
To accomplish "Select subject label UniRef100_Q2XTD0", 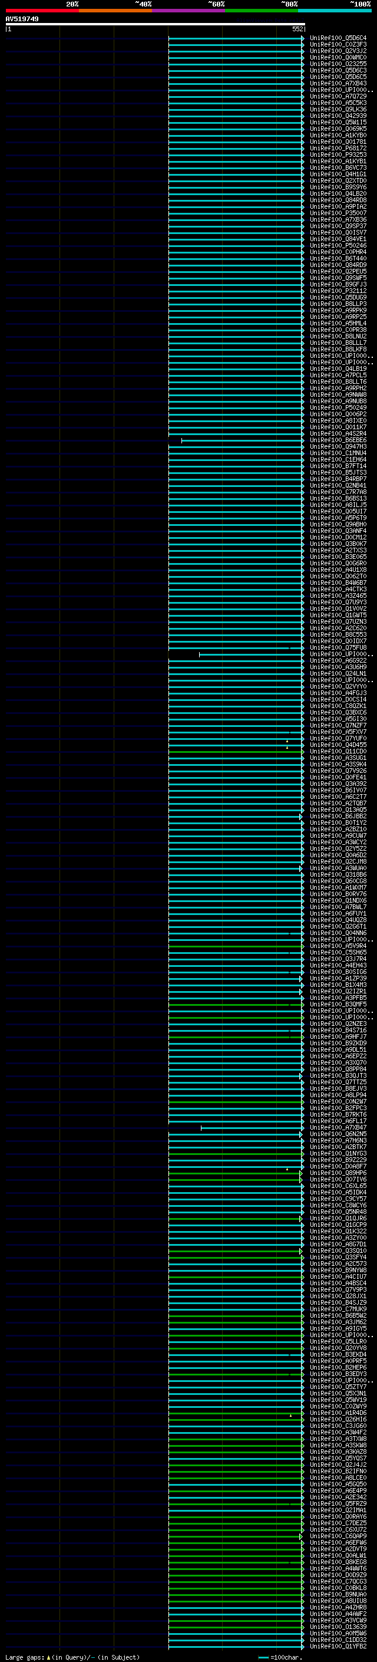I will pos(338,180).
